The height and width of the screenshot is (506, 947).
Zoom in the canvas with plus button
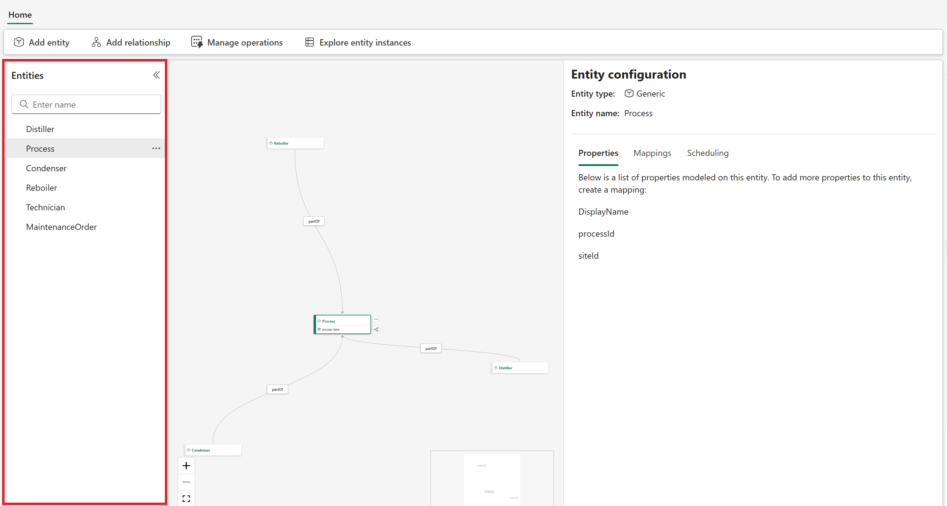[x=186, y=466]
